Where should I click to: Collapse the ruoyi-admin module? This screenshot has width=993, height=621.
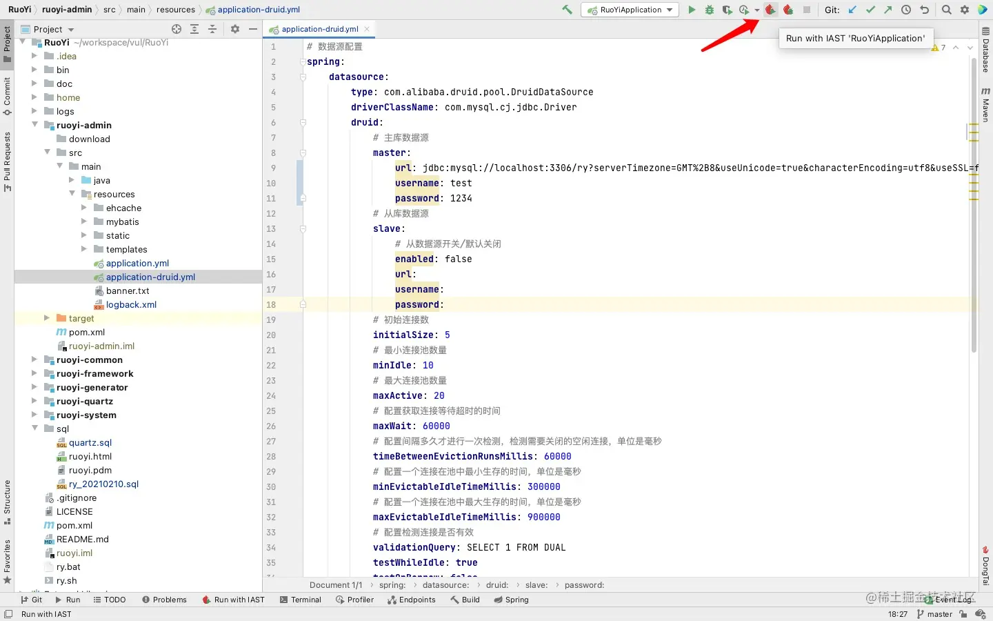pyautogui.click(x=34, y=125)
